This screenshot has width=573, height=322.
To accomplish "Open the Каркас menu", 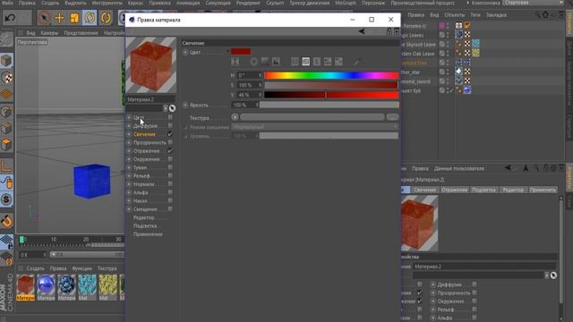I will point(135,3).
